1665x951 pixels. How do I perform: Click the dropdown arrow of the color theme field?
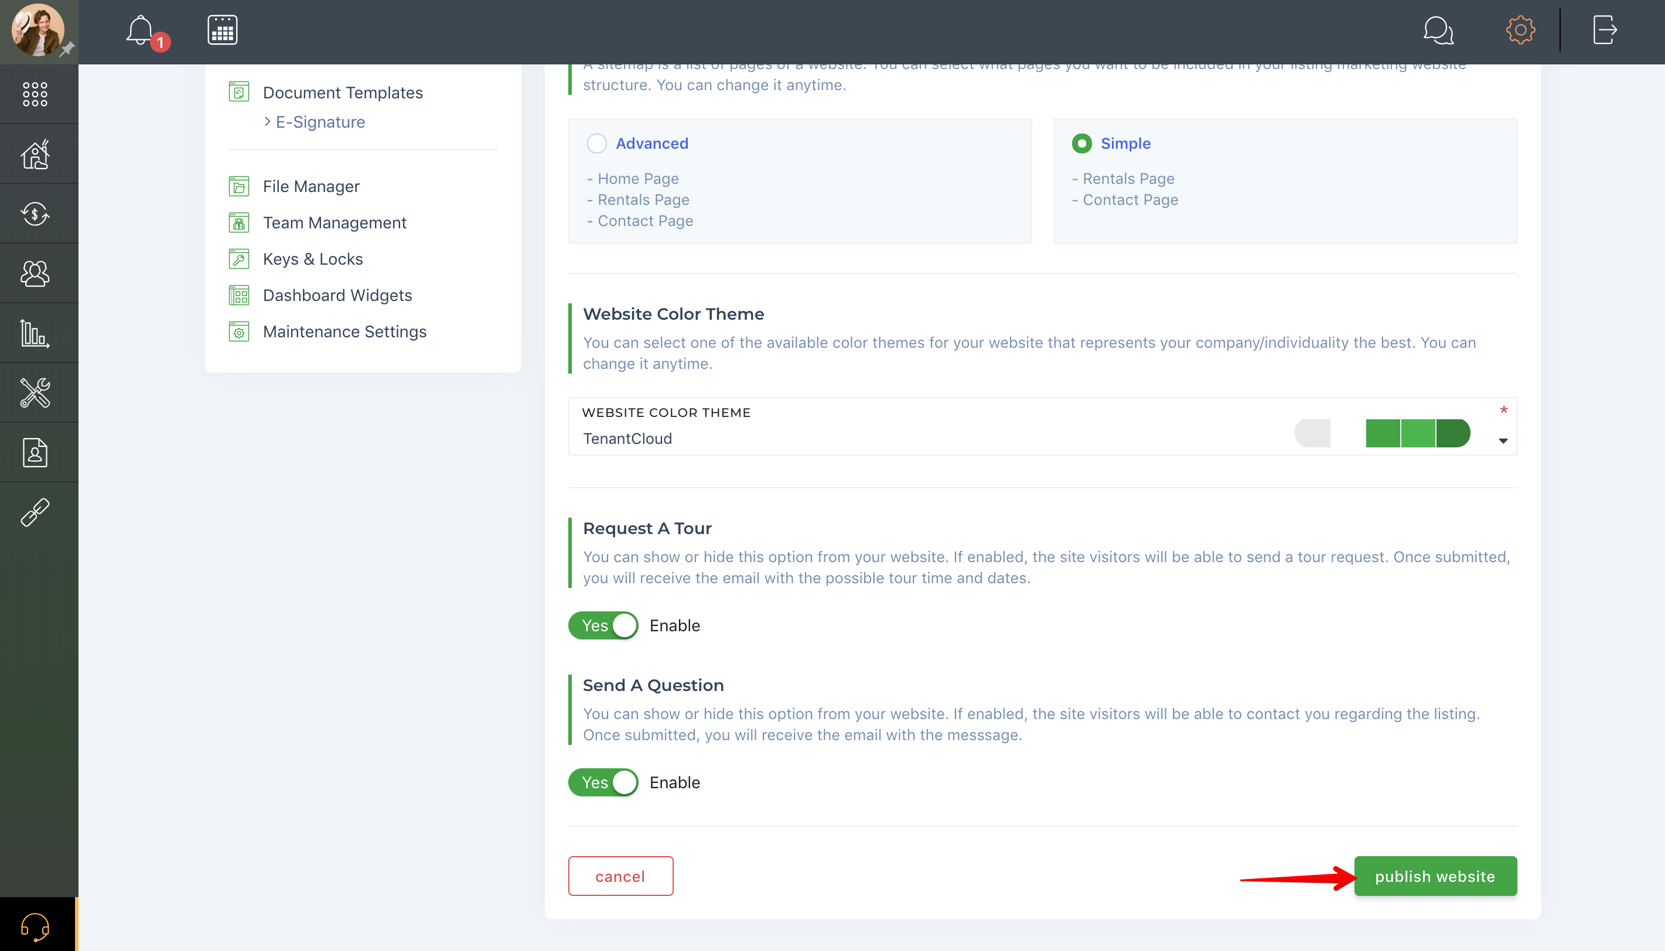click(x=1502, y=441)
